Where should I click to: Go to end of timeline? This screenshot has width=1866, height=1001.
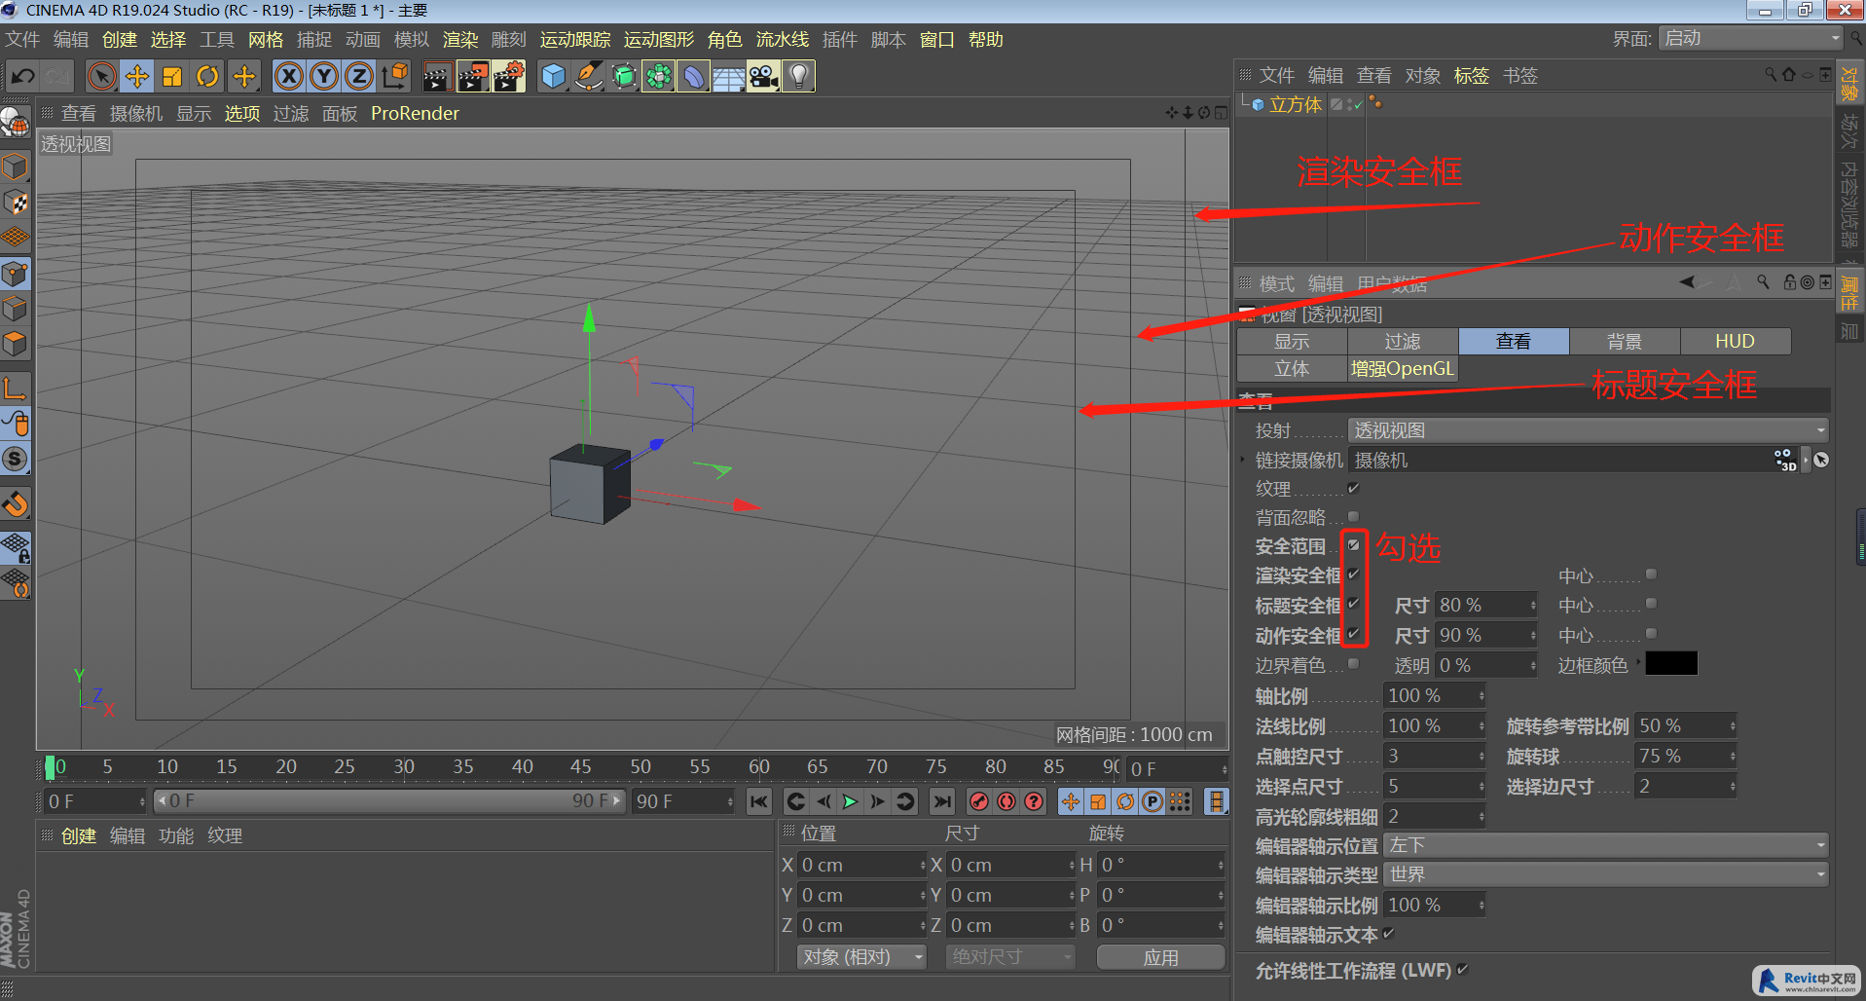[x=941, y=801]
